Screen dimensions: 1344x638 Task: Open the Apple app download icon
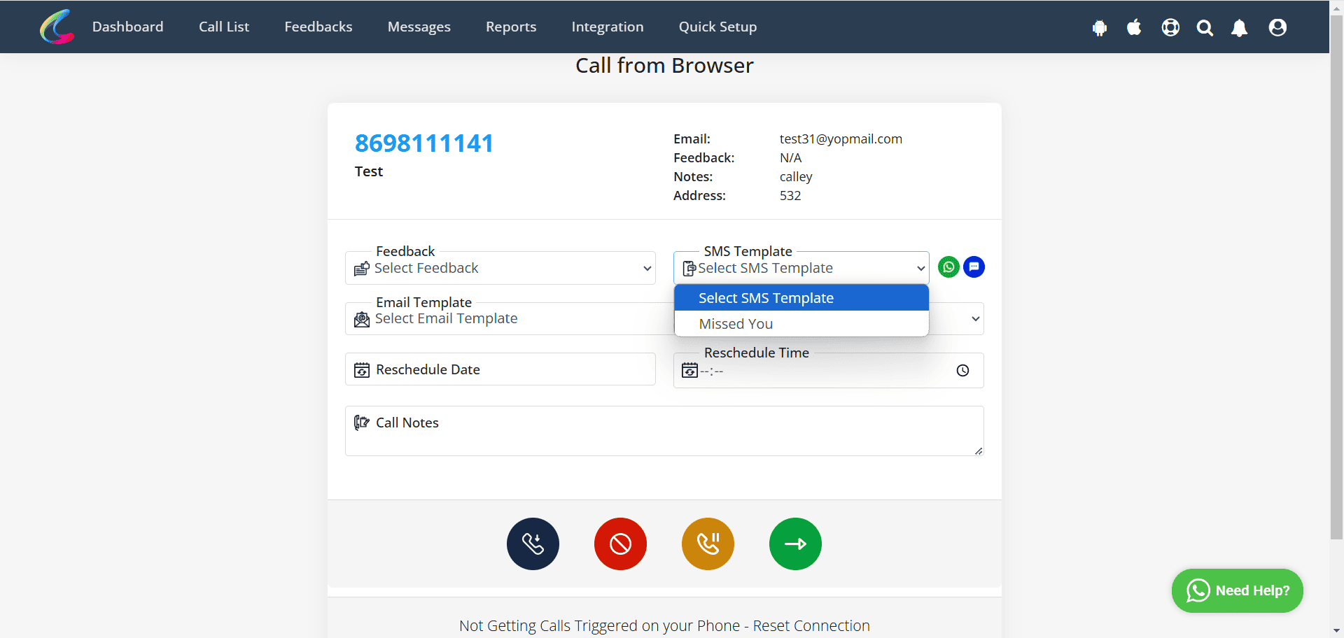tap(1134, 27)
